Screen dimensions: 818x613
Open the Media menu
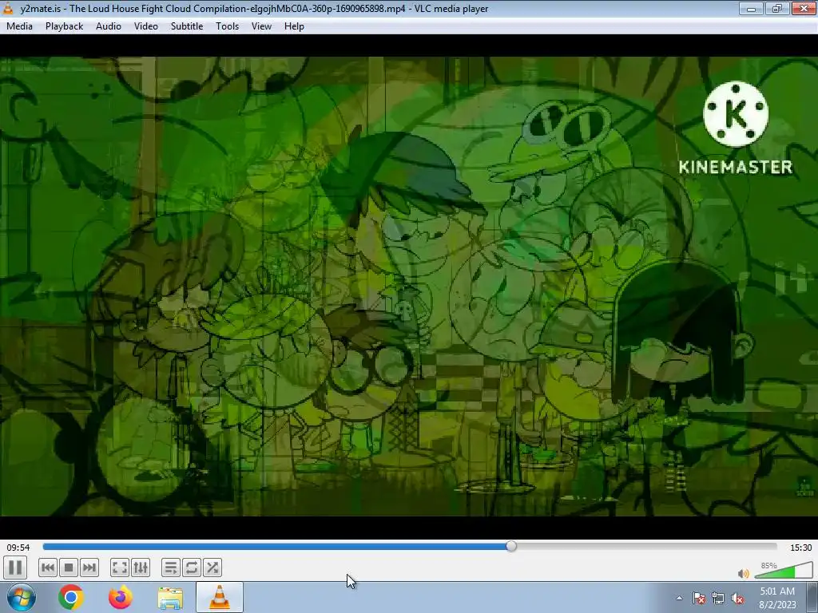pyautogui.click(x=19, y=26)
